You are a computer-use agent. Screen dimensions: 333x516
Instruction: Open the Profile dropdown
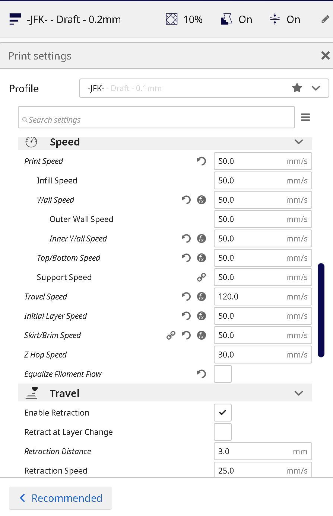(315, 88)
